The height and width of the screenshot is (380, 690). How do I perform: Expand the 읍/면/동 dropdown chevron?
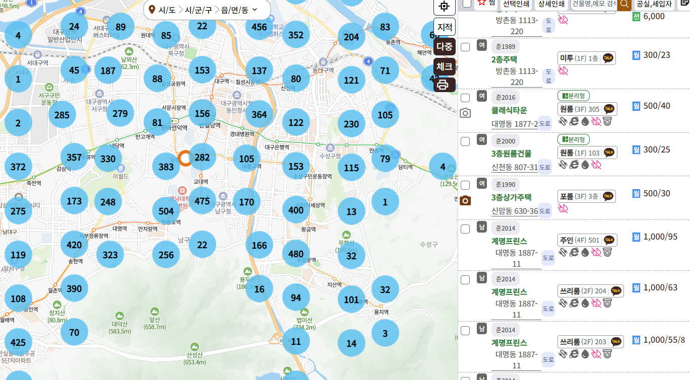[x=254, y=9]
